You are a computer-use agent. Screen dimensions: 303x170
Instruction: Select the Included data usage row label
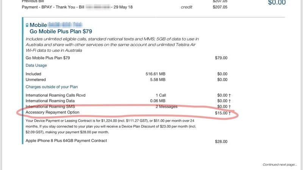33,74
